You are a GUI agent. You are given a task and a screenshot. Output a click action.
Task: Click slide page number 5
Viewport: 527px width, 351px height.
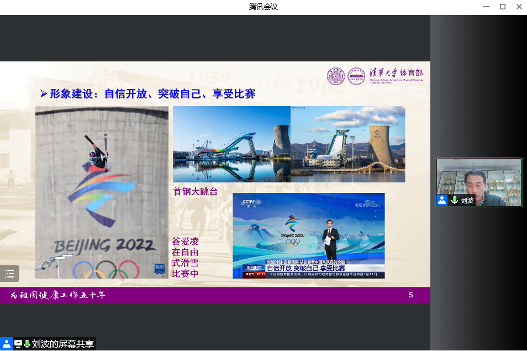point(410,295)
